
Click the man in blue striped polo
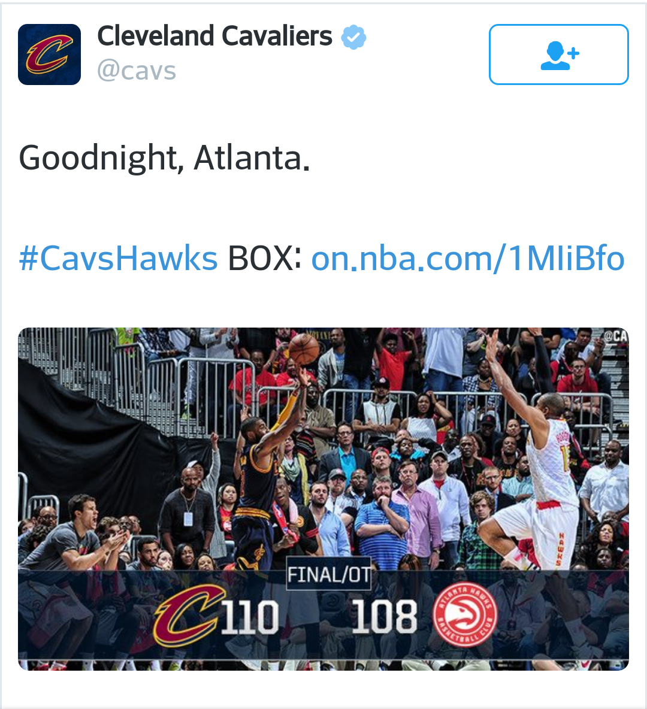coord(382,520)
